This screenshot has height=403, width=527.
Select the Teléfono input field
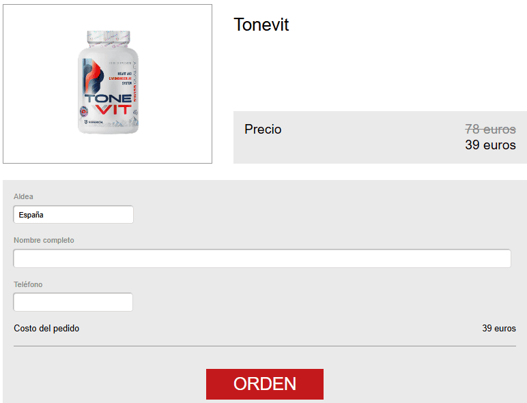73,302
